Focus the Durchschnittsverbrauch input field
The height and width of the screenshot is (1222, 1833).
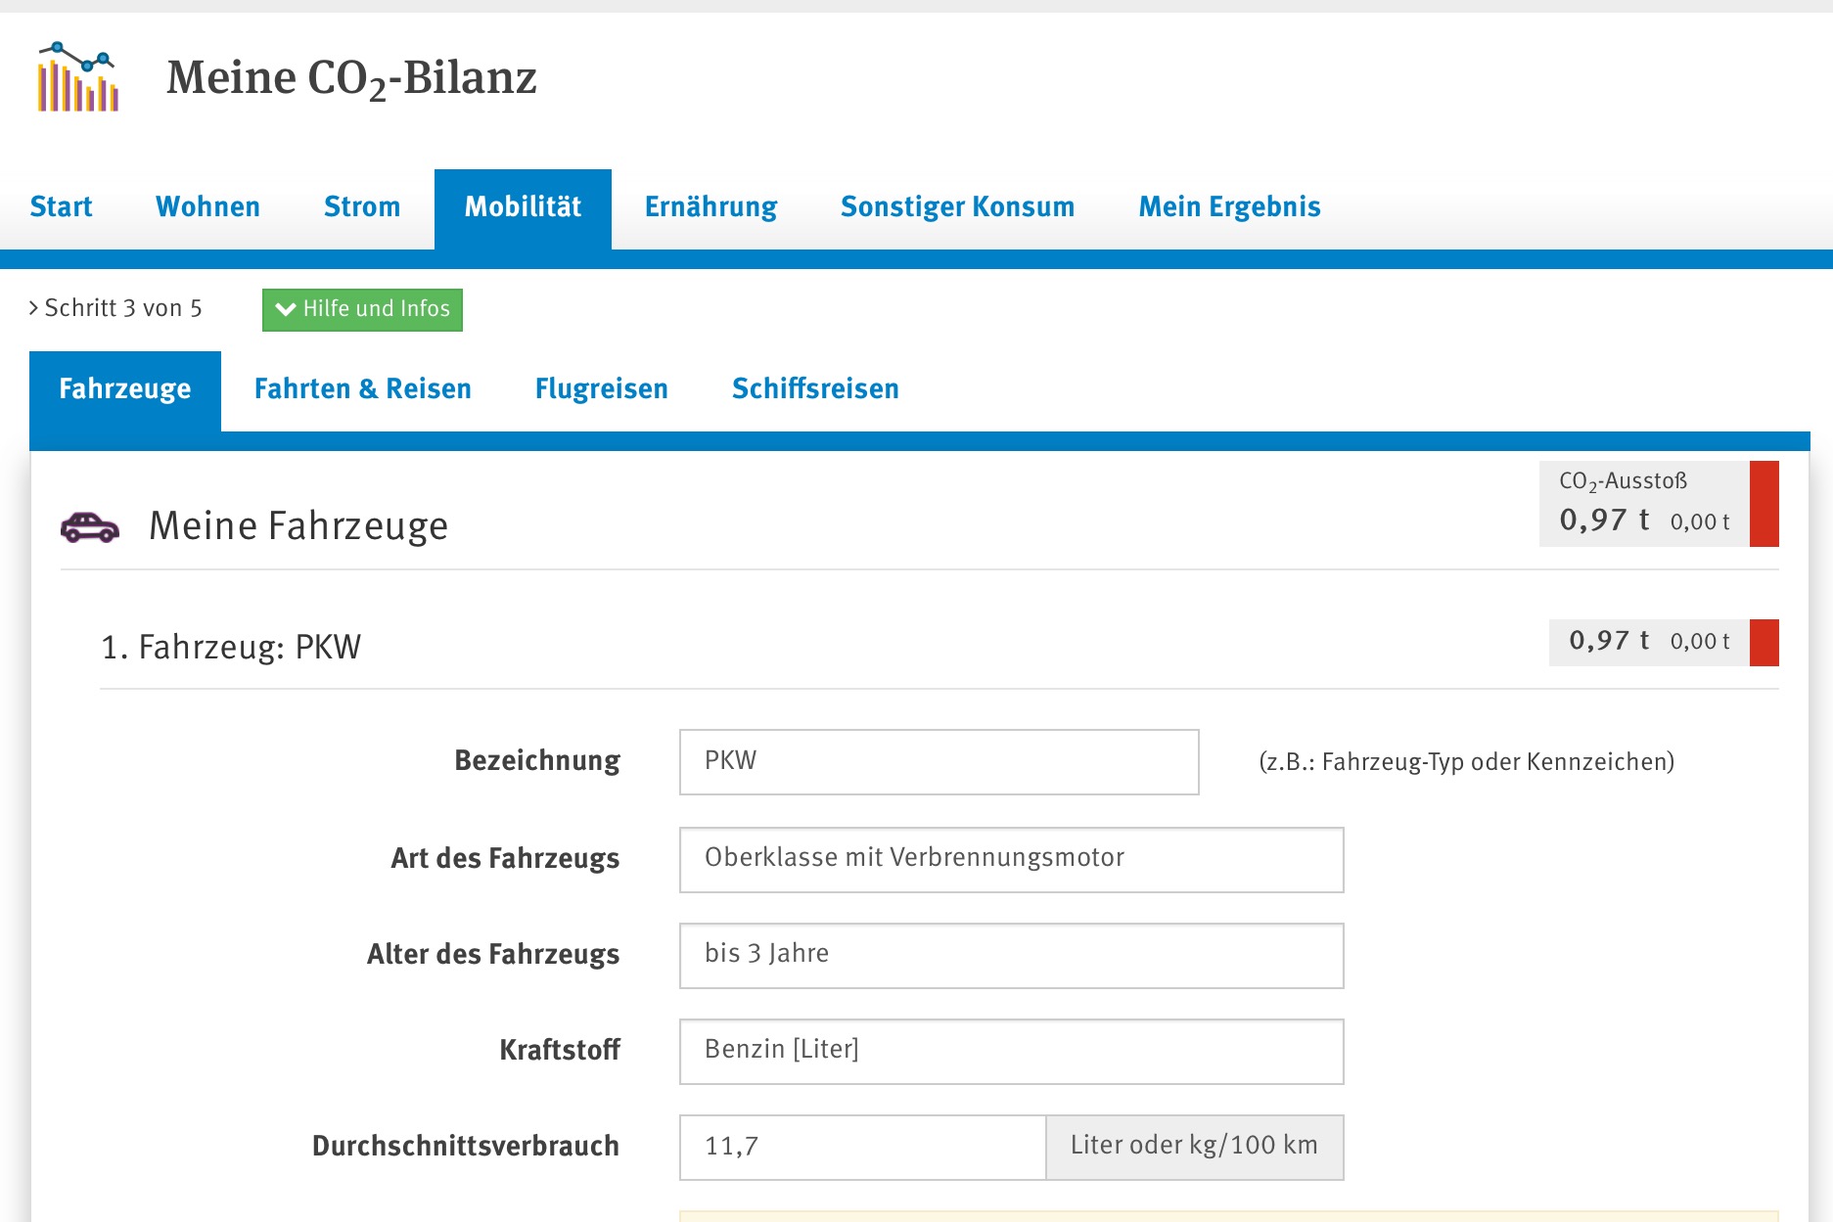(x=862, y=1147)
